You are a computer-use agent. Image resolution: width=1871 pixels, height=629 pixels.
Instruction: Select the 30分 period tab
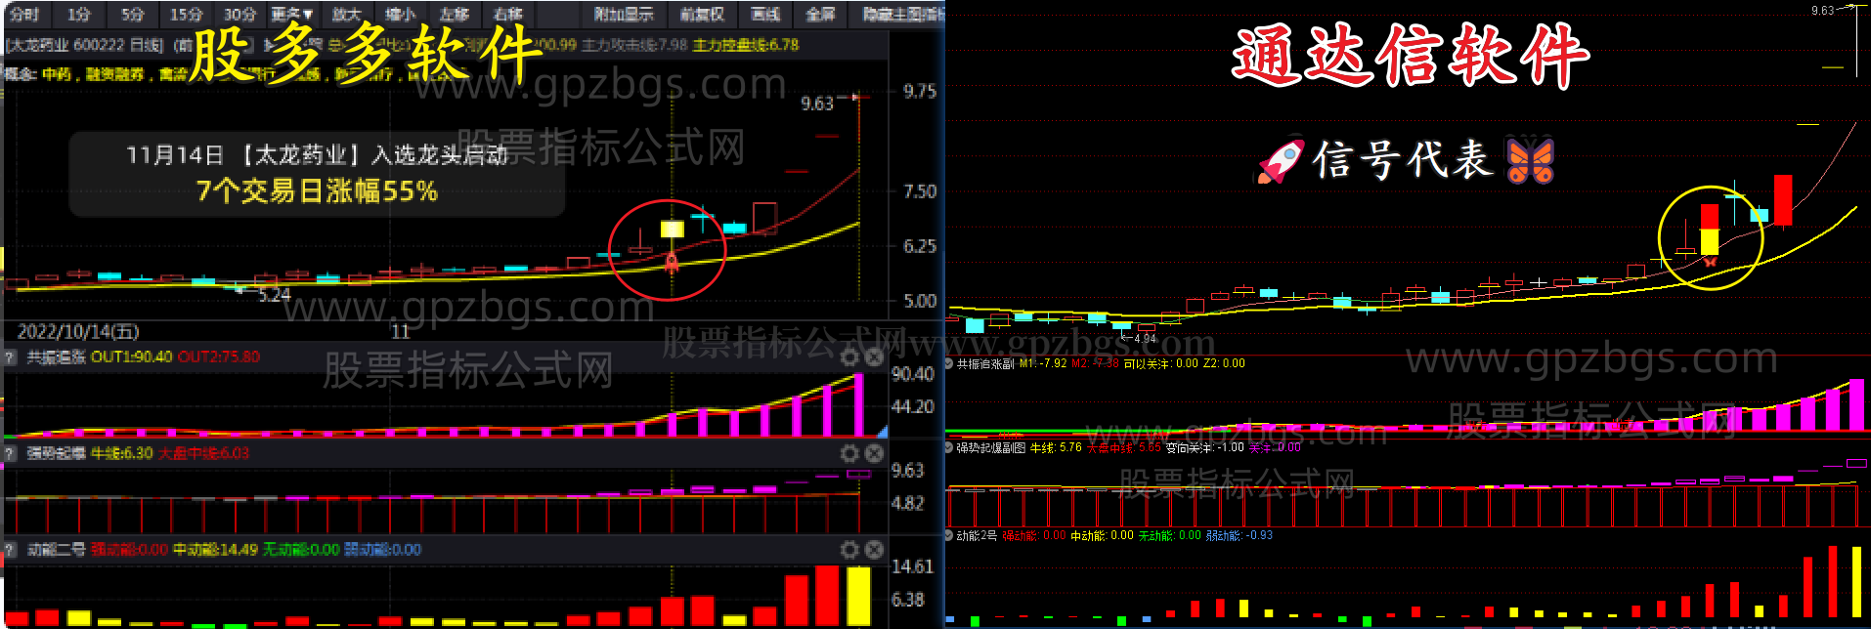click(x=239, y=15)
